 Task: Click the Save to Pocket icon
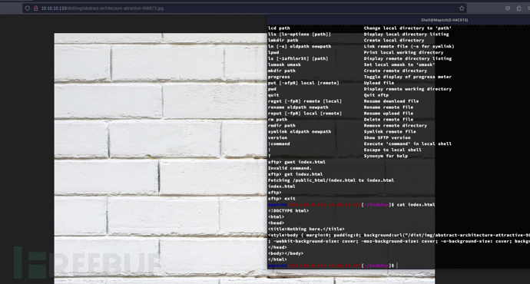point(508,8)
